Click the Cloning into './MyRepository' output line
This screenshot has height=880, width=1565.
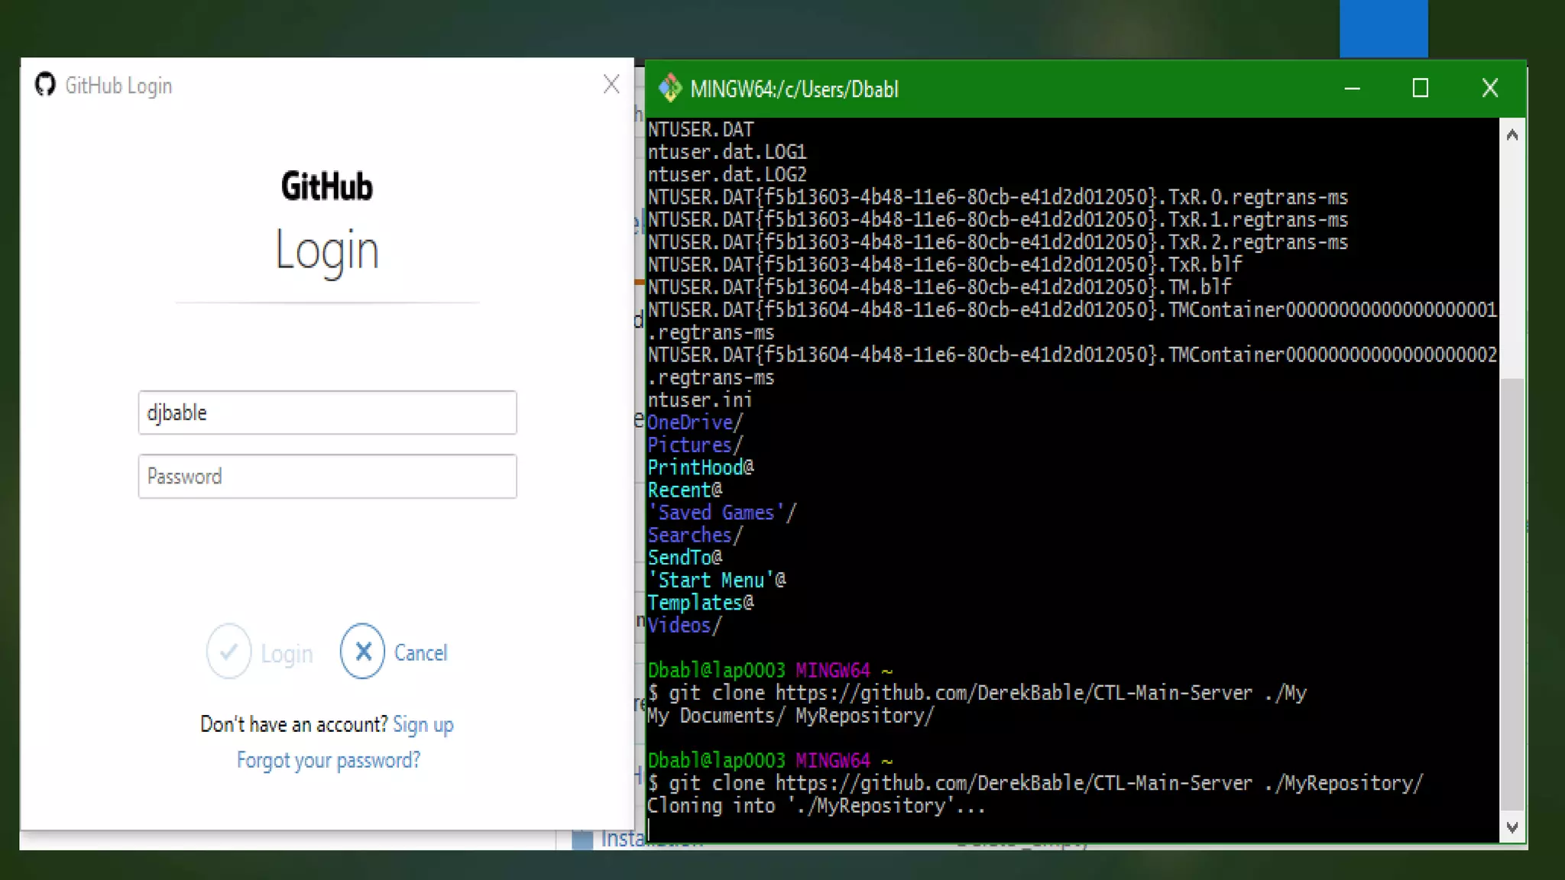(x=815, y=806)
